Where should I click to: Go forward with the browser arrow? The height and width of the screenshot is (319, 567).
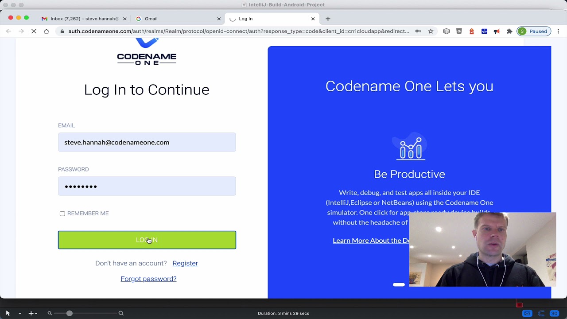click(21, 31)
